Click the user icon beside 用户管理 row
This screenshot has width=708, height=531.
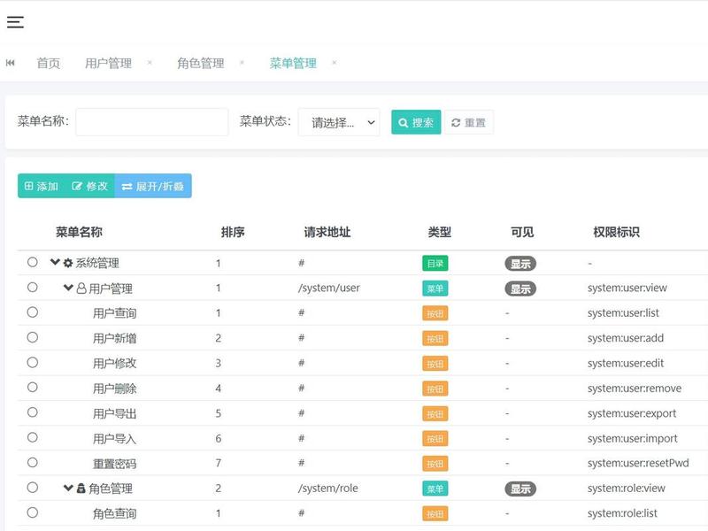coord(81,289)
